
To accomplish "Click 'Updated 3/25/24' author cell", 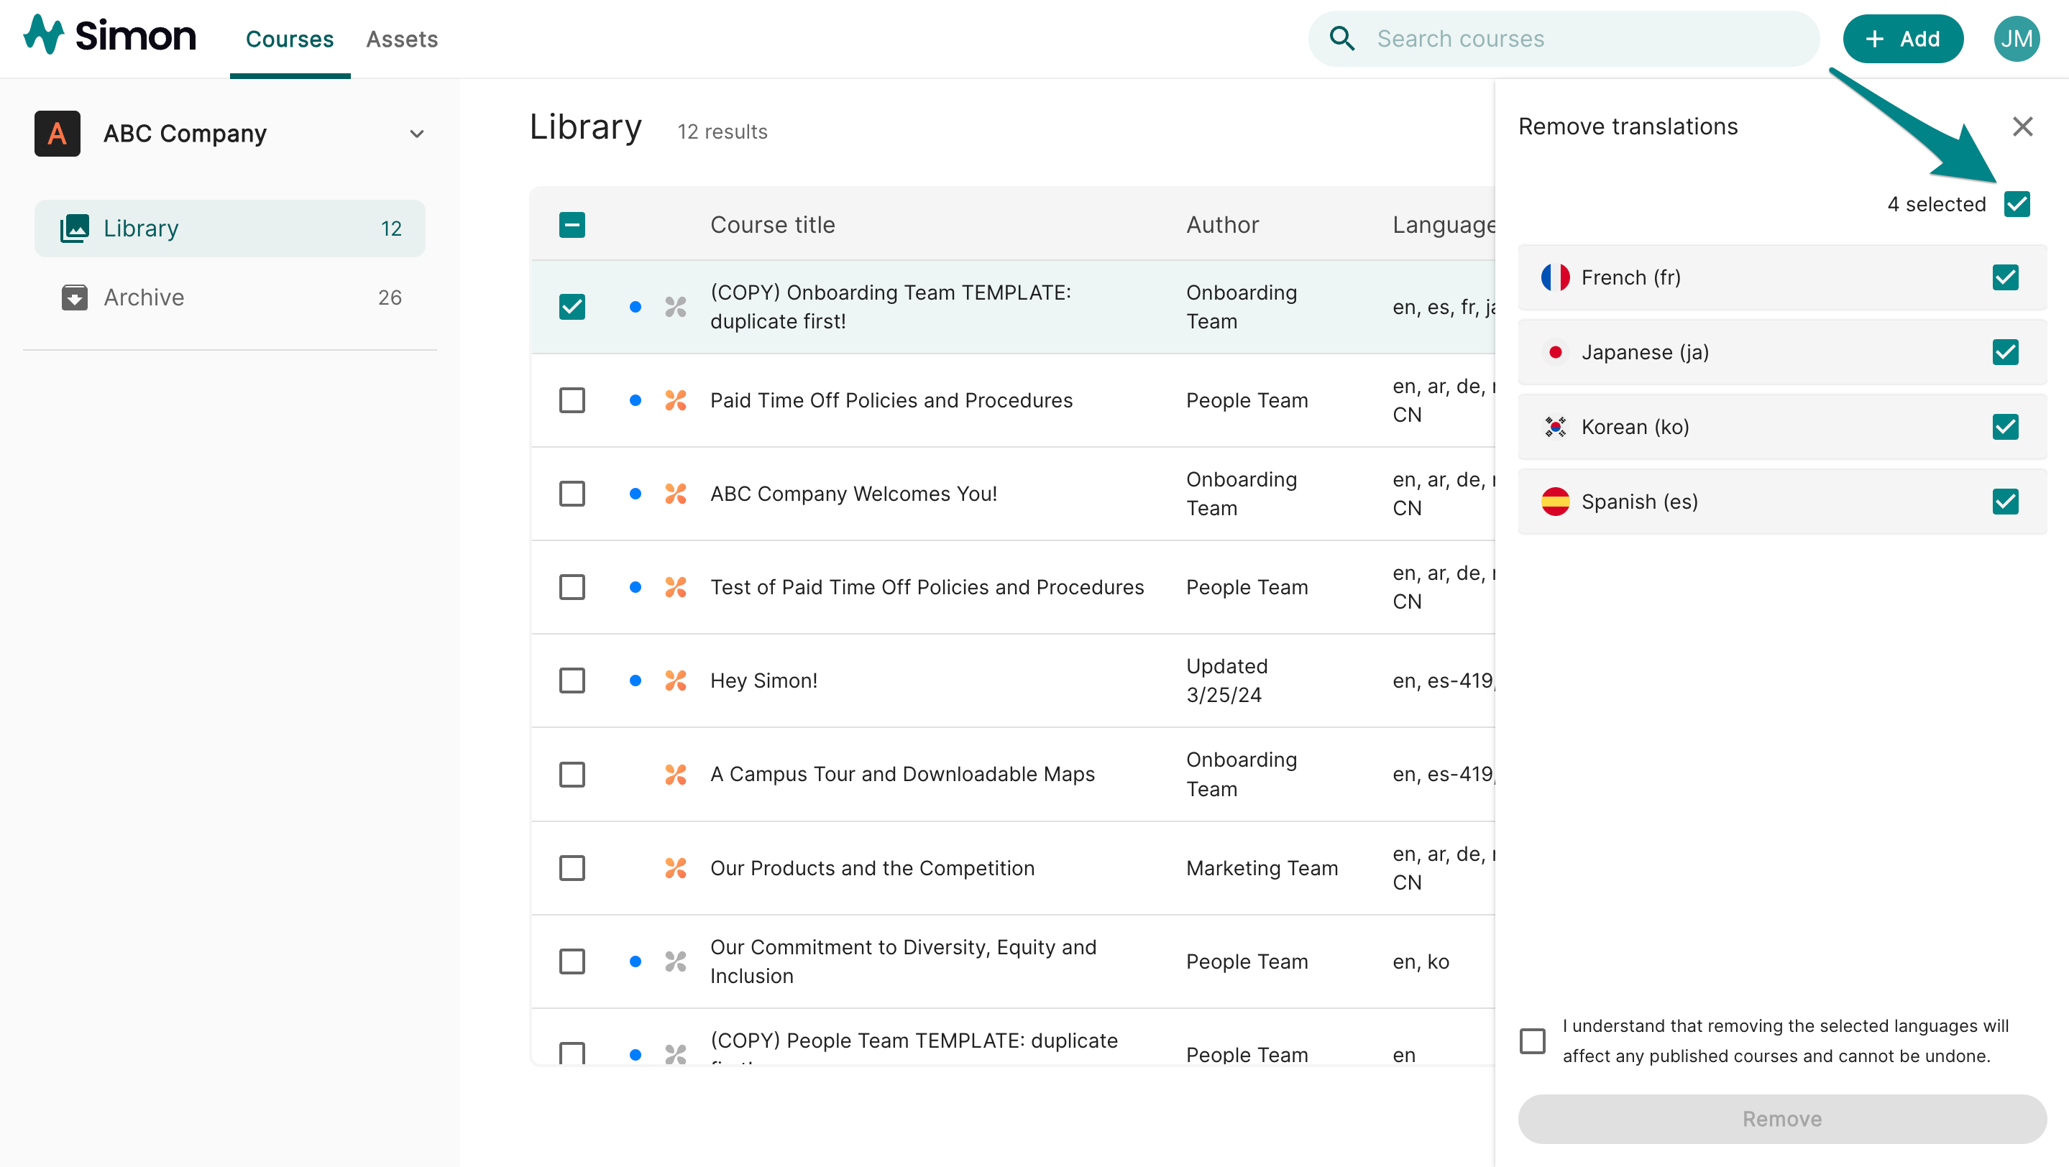I will coord(1226,680).
